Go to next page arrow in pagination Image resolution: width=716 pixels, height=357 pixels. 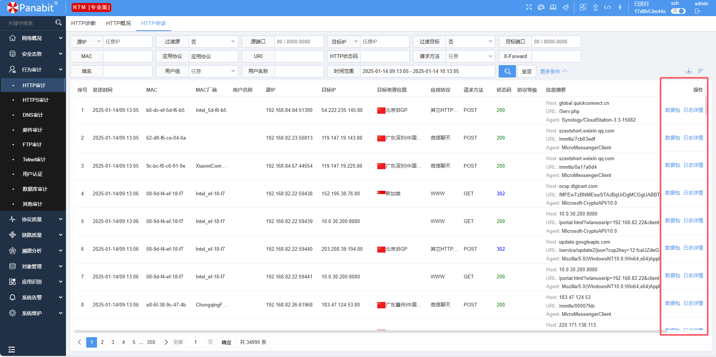(166, 342)
